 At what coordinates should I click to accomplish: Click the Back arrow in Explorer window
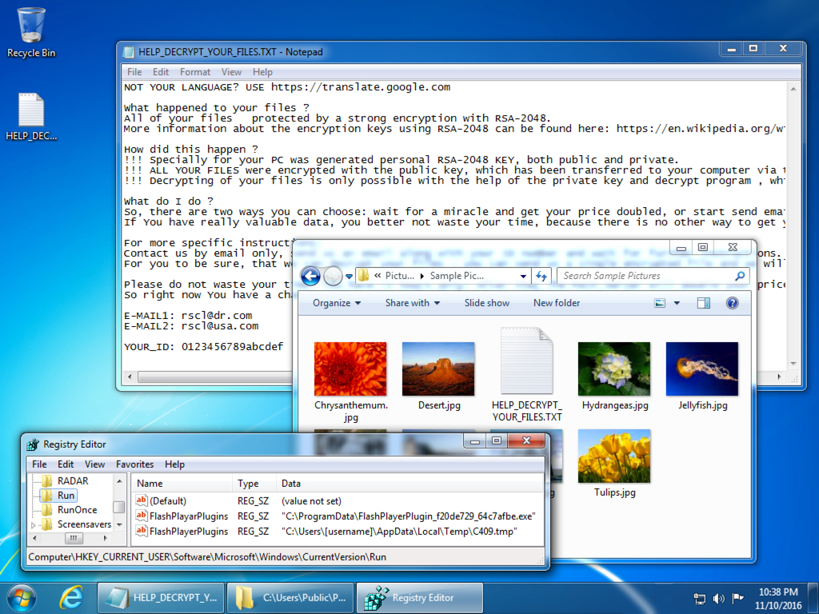[310, 276]
